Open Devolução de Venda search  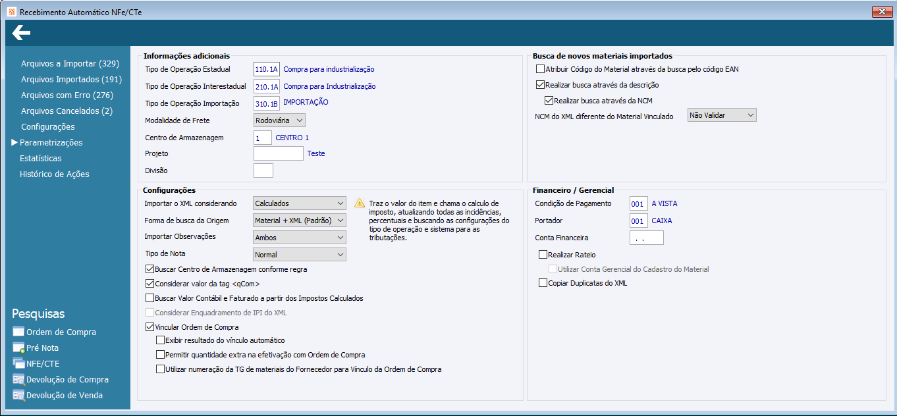click(65, 396)
